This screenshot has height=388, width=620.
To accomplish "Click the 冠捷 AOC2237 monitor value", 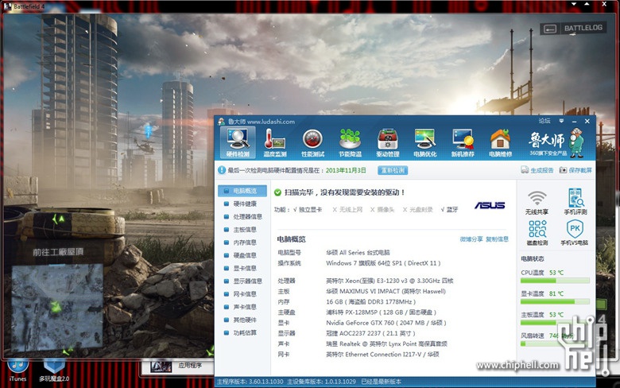I will tap(370, 333).
